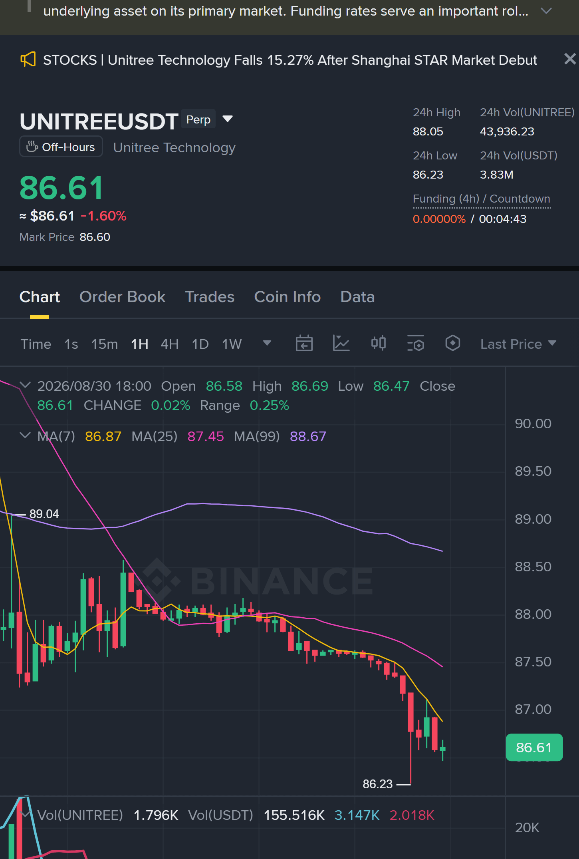Open the chart indicators line-graph icon
This screenshot has width=579, height=859.
[341, 343]
